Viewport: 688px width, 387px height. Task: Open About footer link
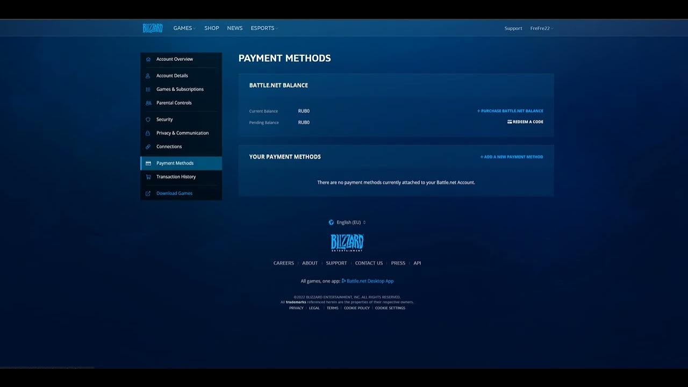coord(310,263)
